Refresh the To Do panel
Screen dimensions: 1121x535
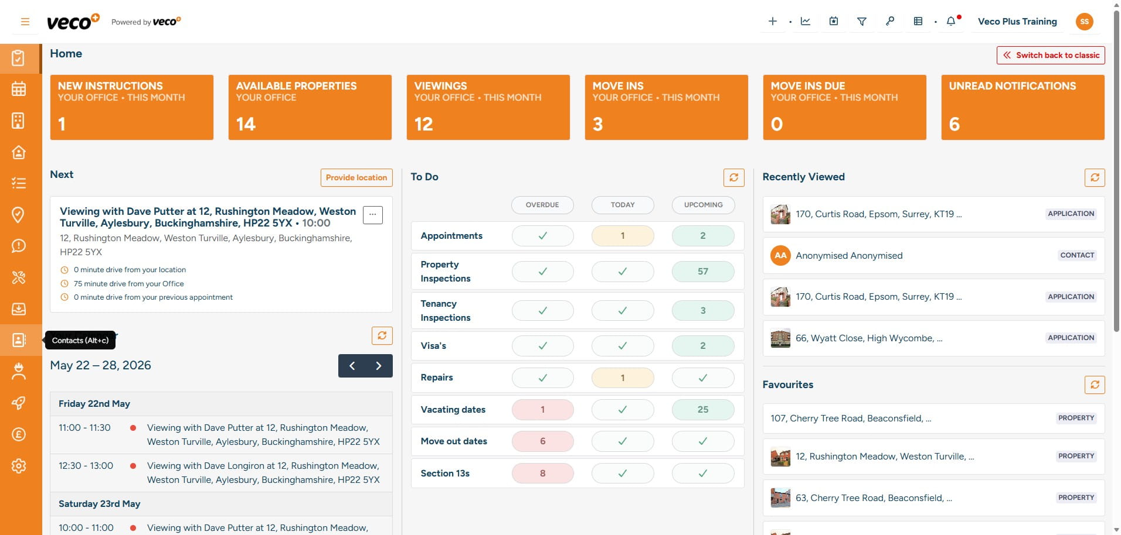pos(733,177)
